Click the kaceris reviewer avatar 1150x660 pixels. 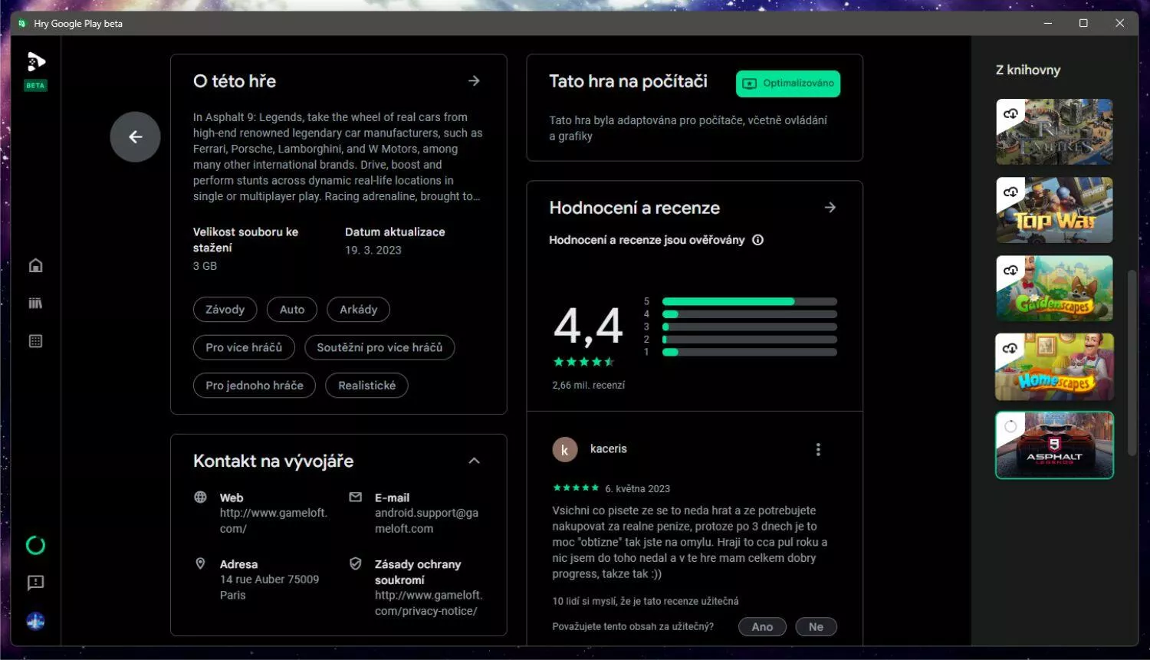[565, 450]
